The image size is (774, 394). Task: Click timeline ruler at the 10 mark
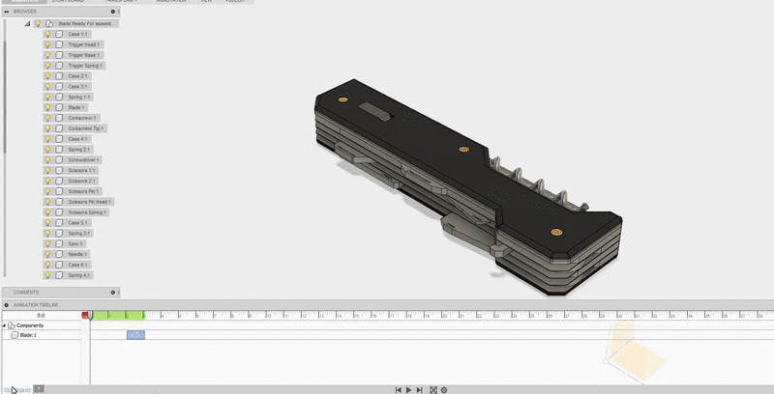267,315
